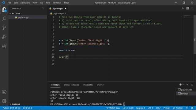
Task: Open the Help menu
Action: pyautogui.click(x=66, y=3)
